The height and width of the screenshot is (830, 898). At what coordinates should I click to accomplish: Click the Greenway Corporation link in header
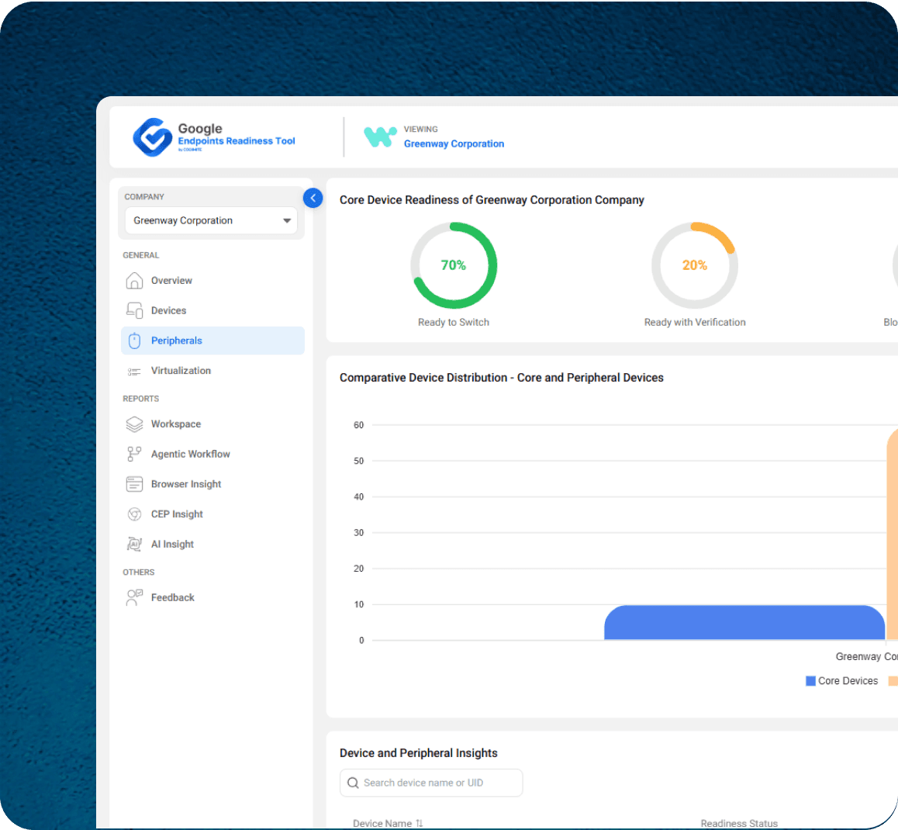point(454,144)
